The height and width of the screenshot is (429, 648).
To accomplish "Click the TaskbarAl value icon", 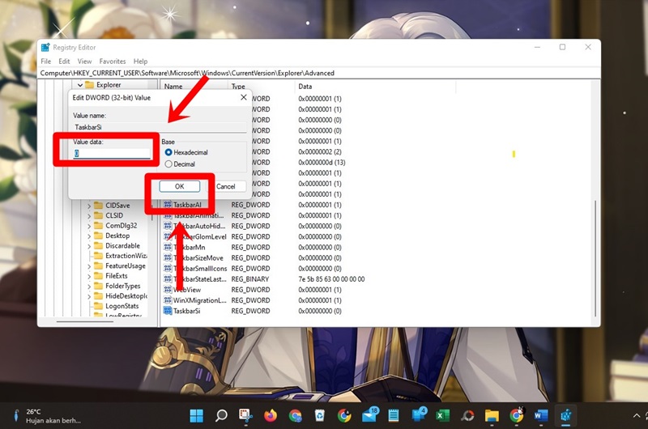I will point(168,205).
